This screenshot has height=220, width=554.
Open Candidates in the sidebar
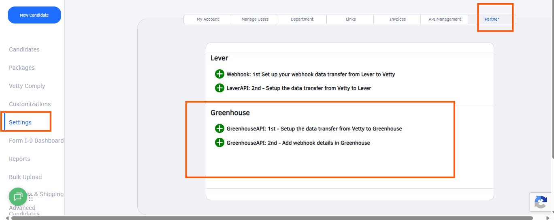coord(24,49)
